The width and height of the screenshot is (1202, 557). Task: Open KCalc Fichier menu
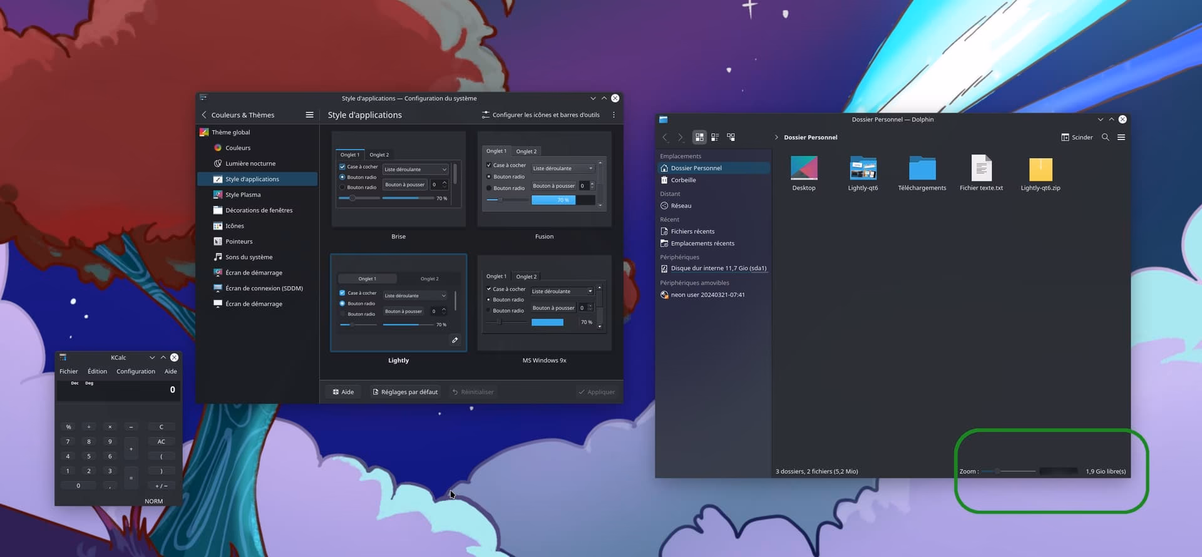coord(69,372)
